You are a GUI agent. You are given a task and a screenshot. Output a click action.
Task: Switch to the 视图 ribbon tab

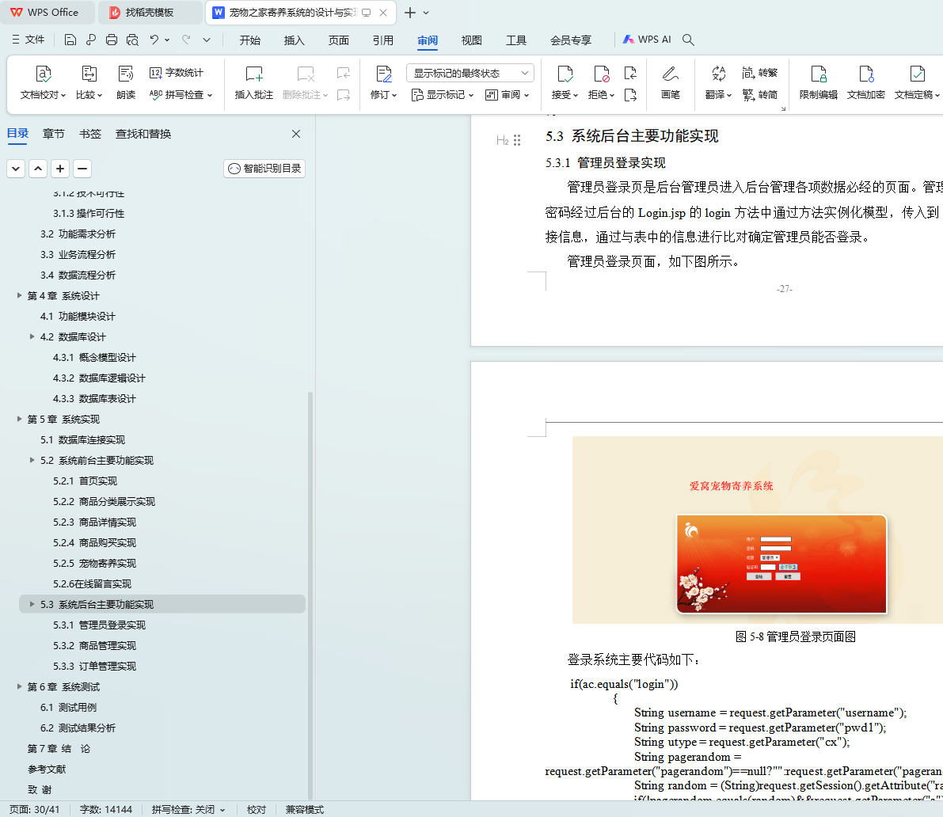(x=472, y=40)
